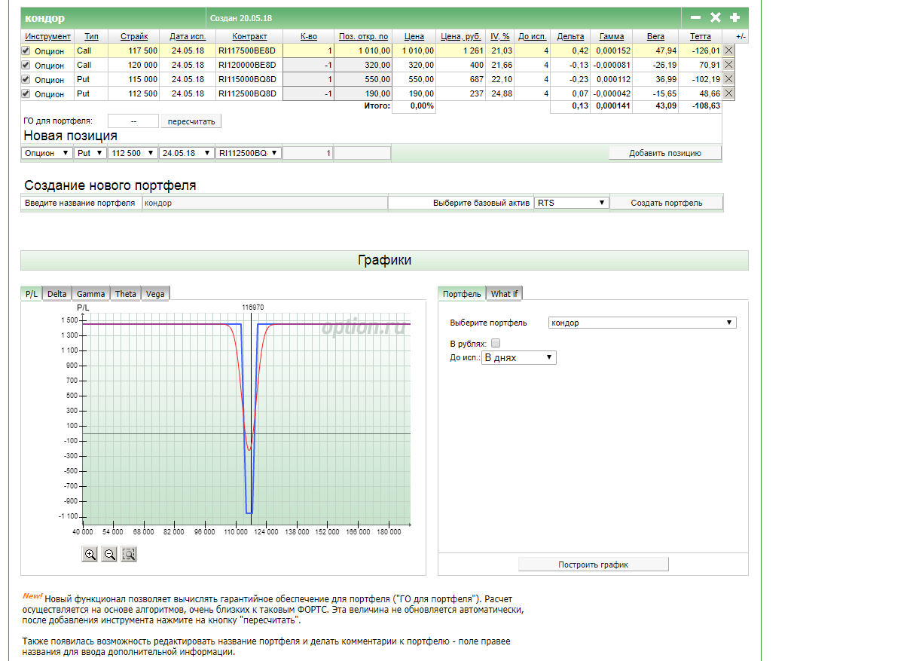
Task: Toggle the Put 115 000 row checkbox
Action: point(26,79)
